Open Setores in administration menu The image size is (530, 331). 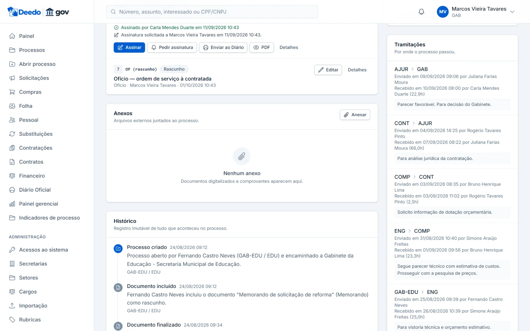tap(28, 278)
